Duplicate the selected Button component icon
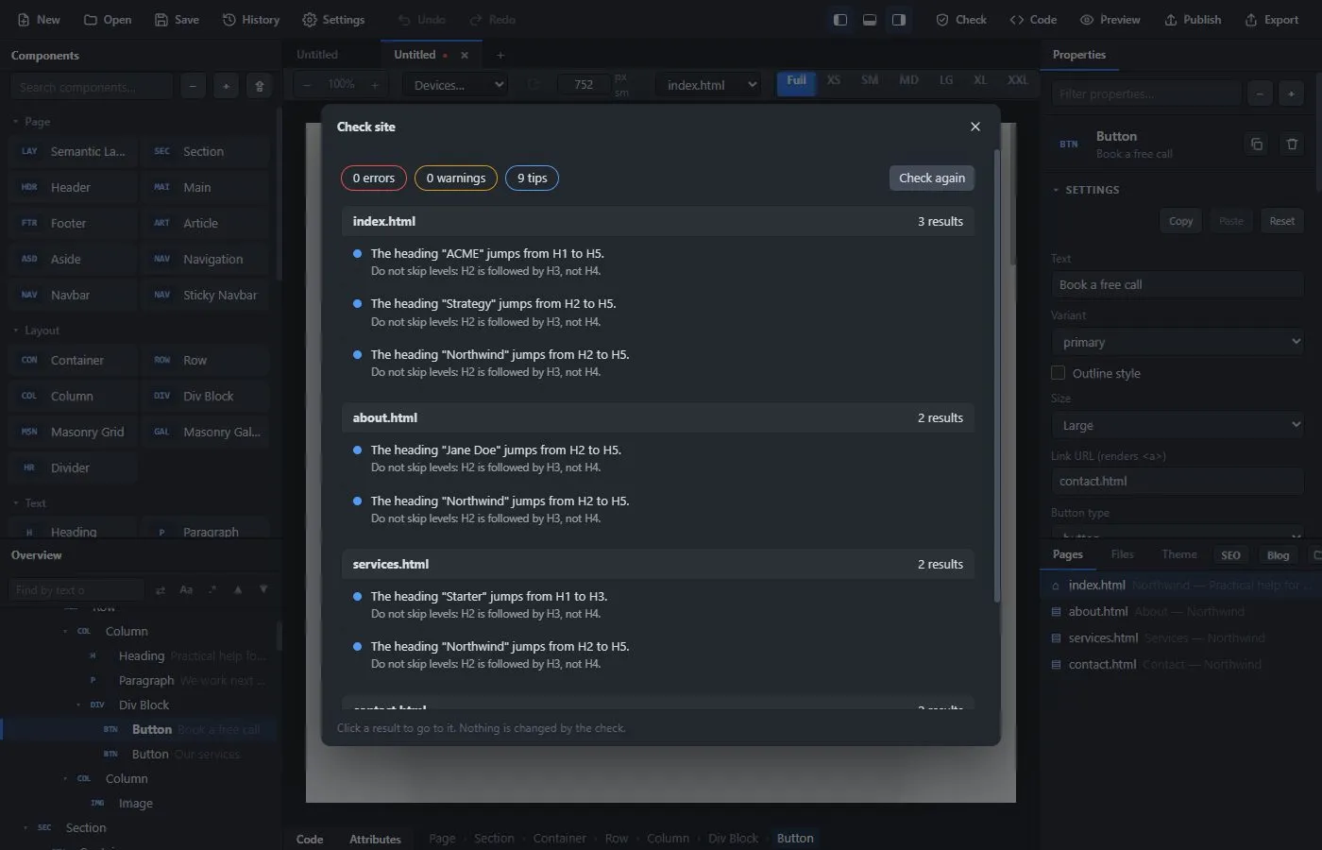The height and width of the screenshot is (850, 1322). pyautogui.click(x=1256, y=144)
